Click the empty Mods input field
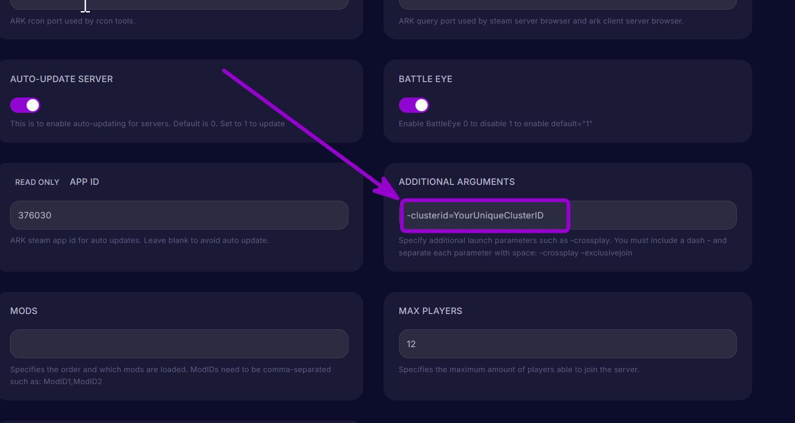This screenshot has height=423, width=795. click(x=179, y=344)
